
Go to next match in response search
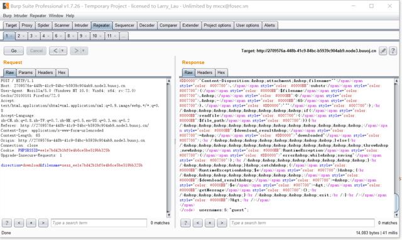[222, 223]
